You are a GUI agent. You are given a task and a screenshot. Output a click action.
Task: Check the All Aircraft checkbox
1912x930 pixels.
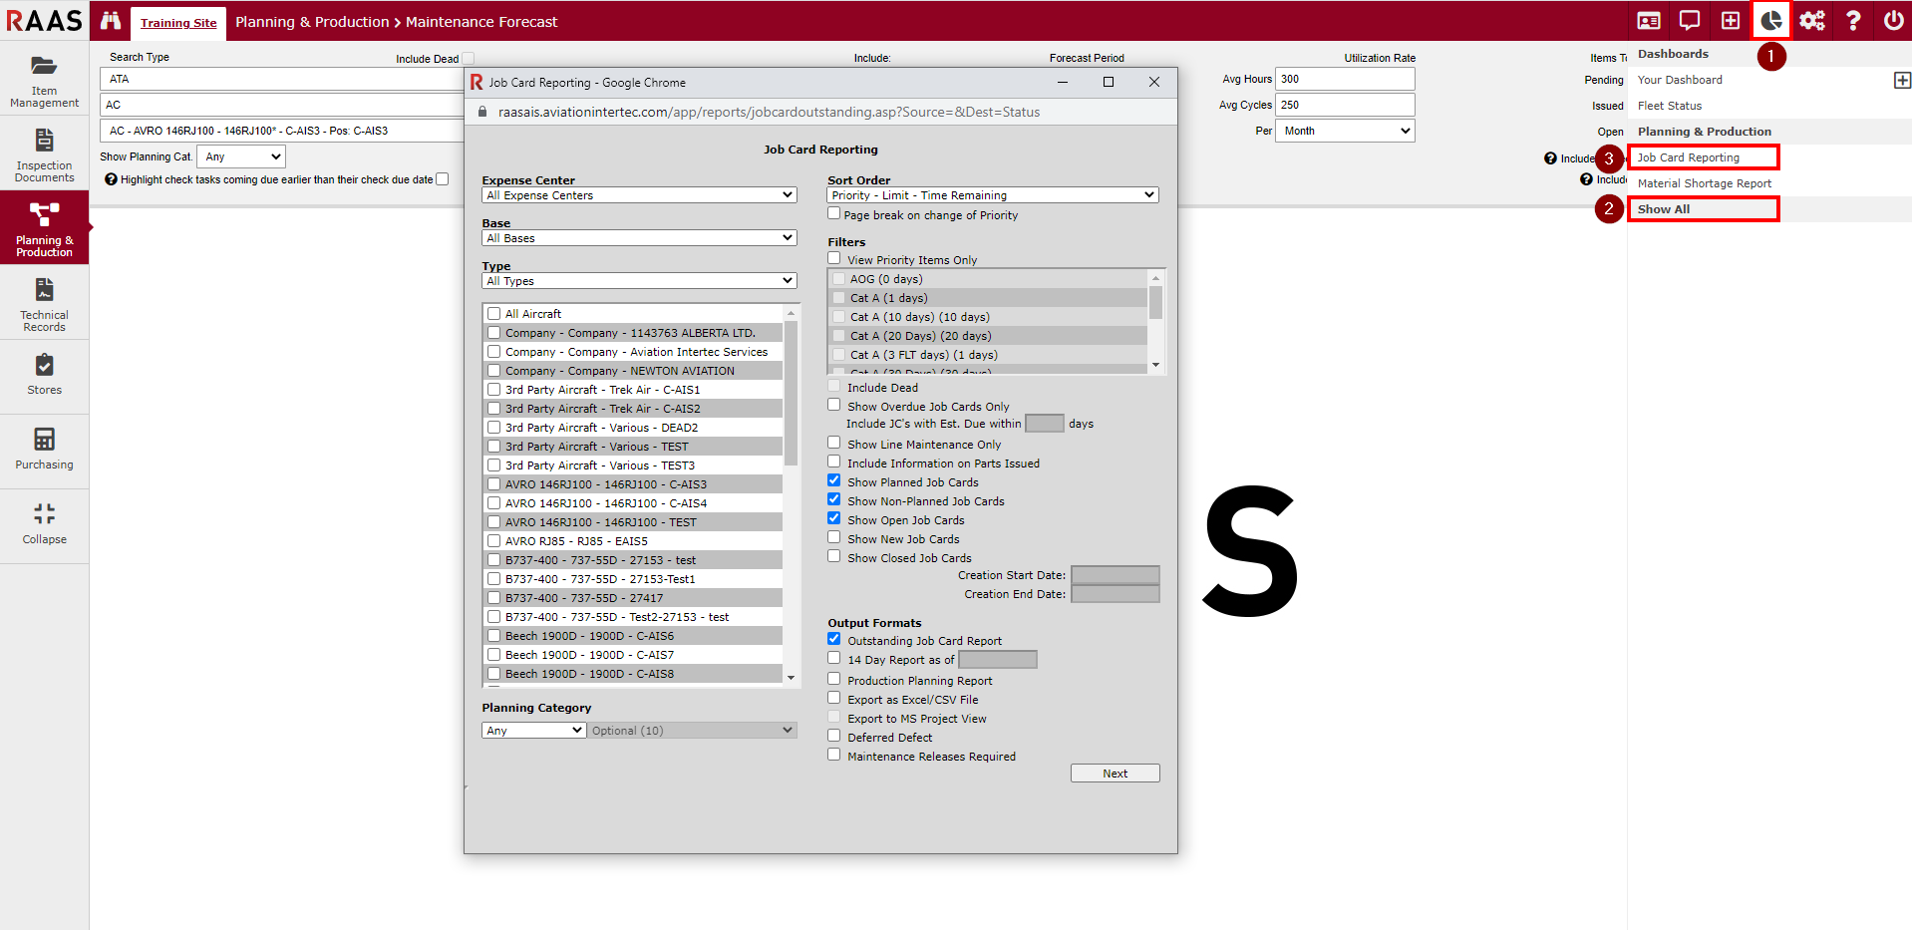493,314
